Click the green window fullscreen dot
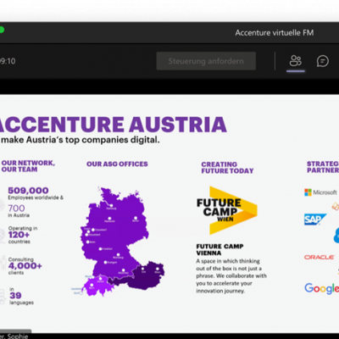Viewport: 339px width, 339px height. 2,30
